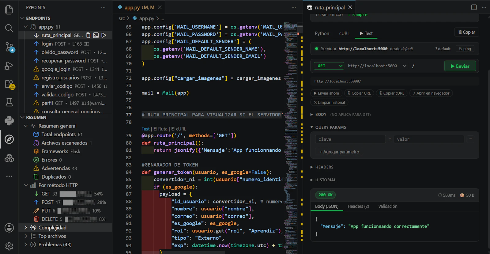The height and width of the screenshot is (254, 490).
Task: Collapse the ENDPOINTS section
Action: point(22,18)
